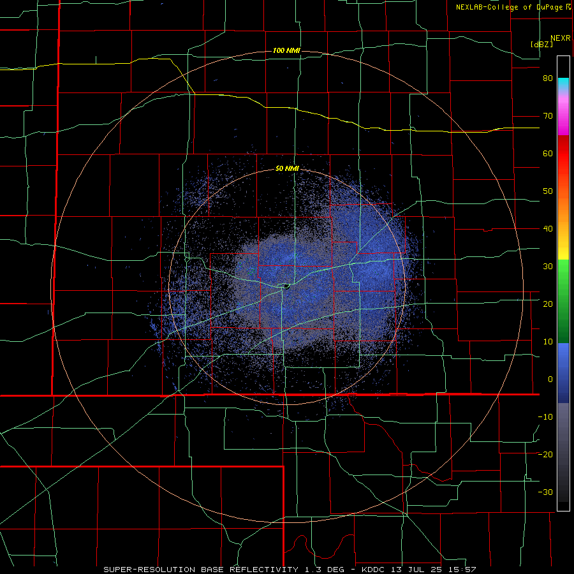574x574 pixels.
Task: Click the NEXR label above the color scale
Action: point(561,38)
